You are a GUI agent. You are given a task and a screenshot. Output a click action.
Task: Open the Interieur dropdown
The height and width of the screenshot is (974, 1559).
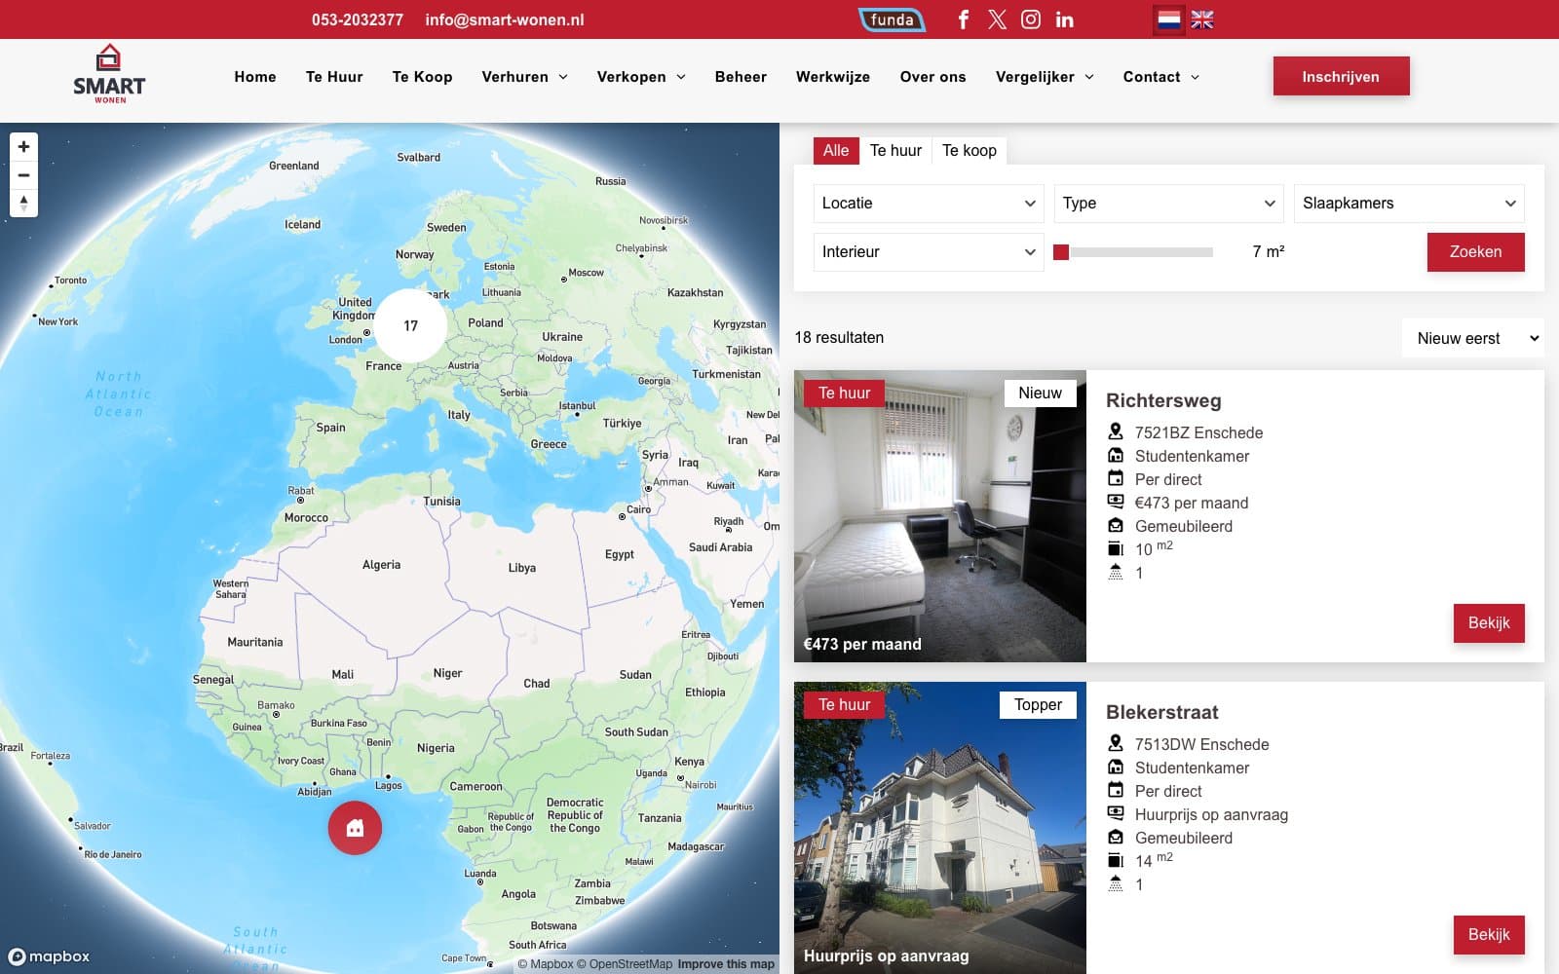pyautogui.click(x=928, y=252)
